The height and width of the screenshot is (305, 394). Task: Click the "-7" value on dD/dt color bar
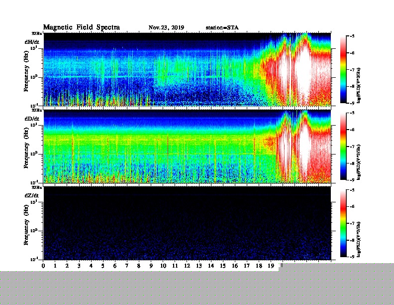352,147
